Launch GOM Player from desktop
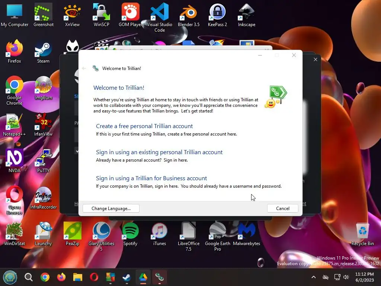 tap(131, 15)
